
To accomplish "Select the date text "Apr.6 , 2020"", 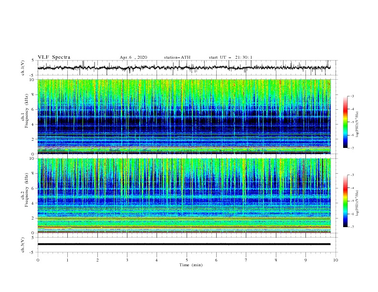I will click(x=133, y=57).
